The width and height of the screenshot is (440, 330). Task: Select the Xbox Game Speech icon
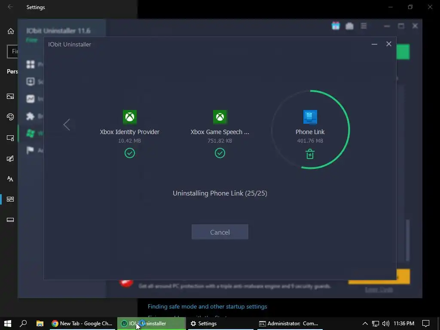(x=220, y=117)
